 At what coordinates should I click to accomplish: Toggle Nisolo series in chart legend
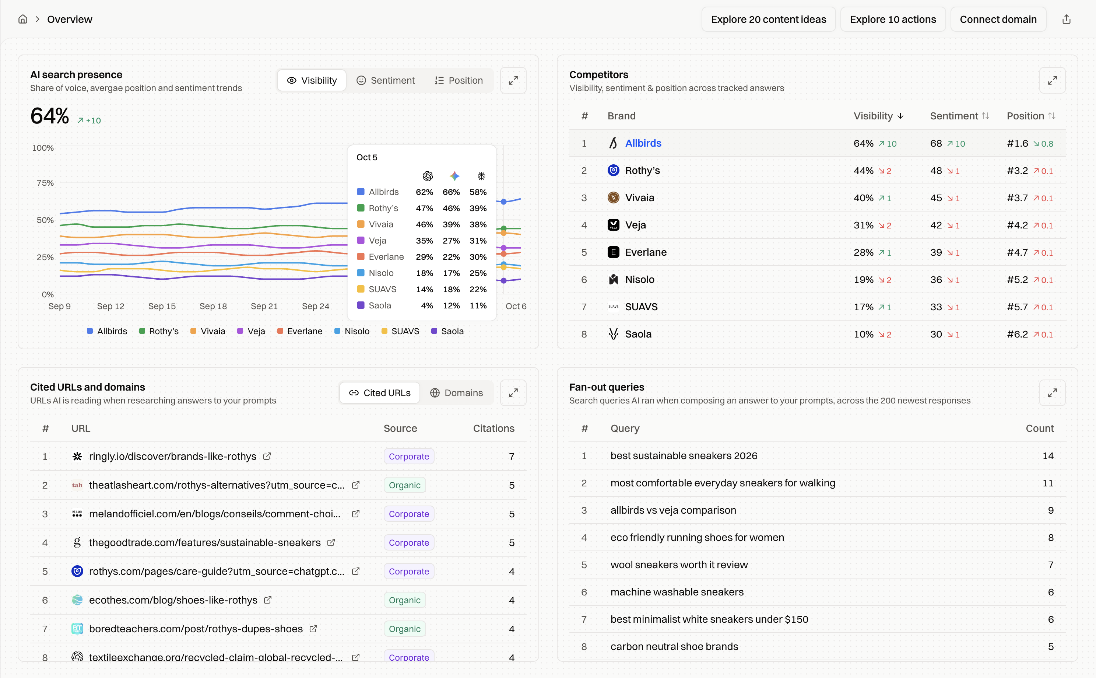pyautogui.click(x=352, y=331)
